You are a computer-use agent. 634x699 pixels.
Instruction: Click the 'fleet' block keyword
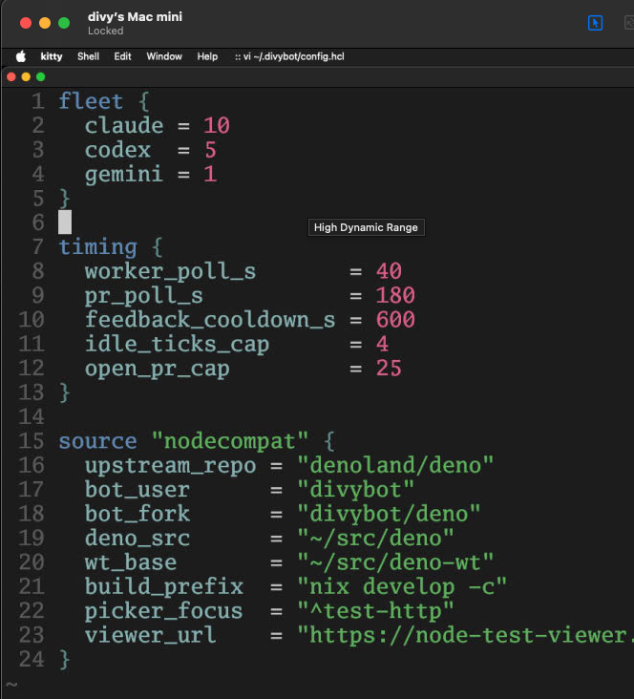[x=91, y=101]
